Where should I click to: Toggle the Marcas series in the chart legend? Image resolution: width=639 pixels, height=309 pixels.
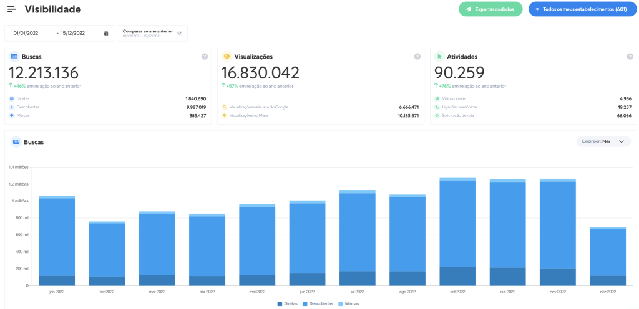349,304
